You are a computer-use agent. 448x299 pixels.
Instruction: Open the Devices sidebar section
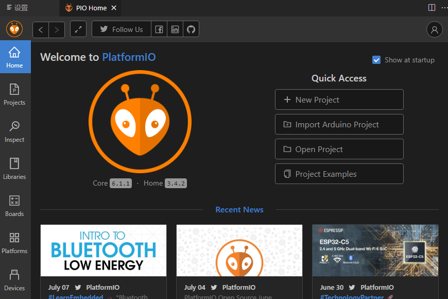pyautogui.click(x=14, y=280)
